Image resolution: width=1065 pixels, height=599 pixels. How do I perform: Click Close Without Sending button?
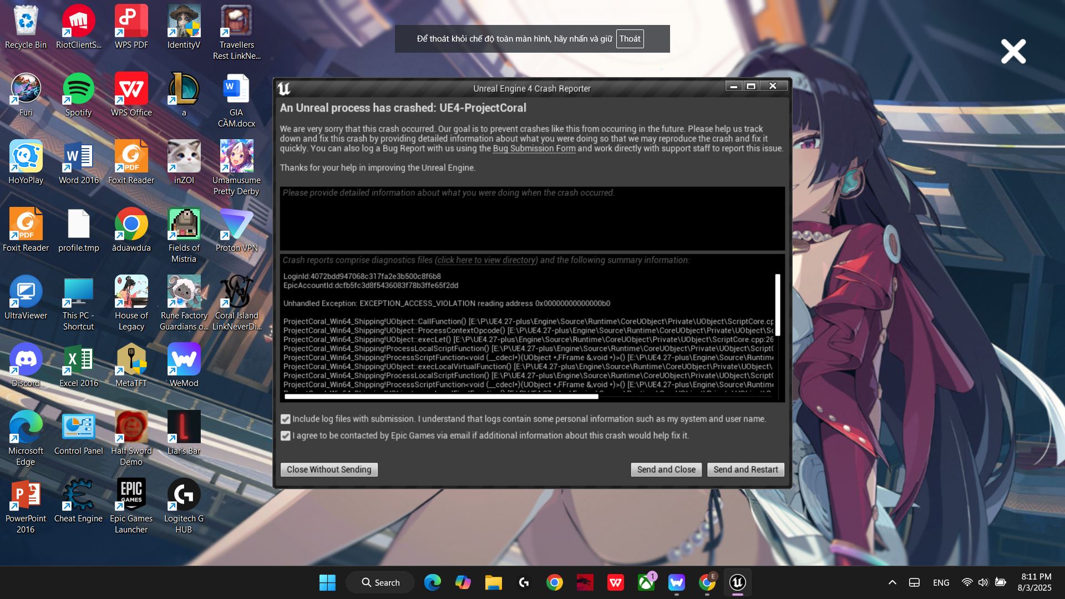pos(329,470)
